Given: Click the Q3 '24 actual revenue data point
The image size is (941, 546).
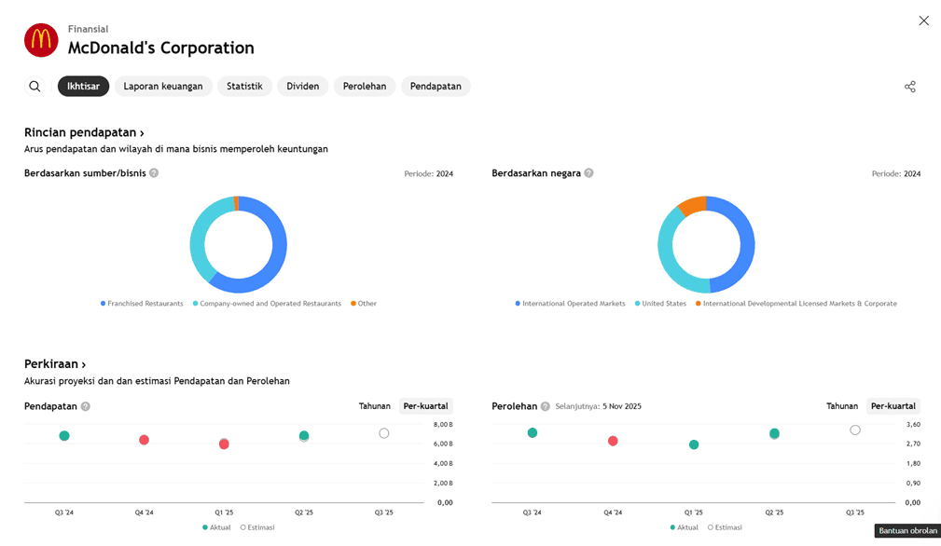Looking at the screenshot, I should point(64,436).
